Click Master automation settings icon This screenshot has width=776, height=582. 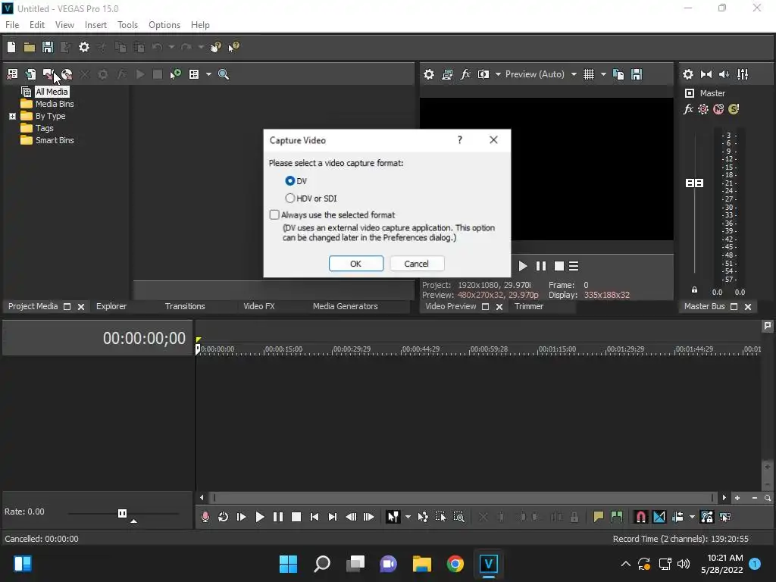703,109
